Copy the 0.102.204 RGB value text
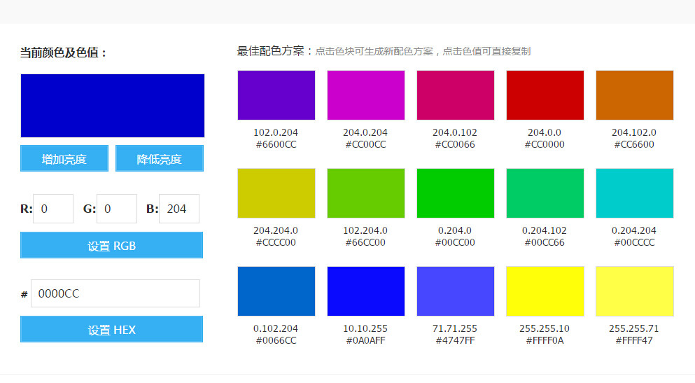The width and height of the screenshot is (695, 383). pos(276,328)
